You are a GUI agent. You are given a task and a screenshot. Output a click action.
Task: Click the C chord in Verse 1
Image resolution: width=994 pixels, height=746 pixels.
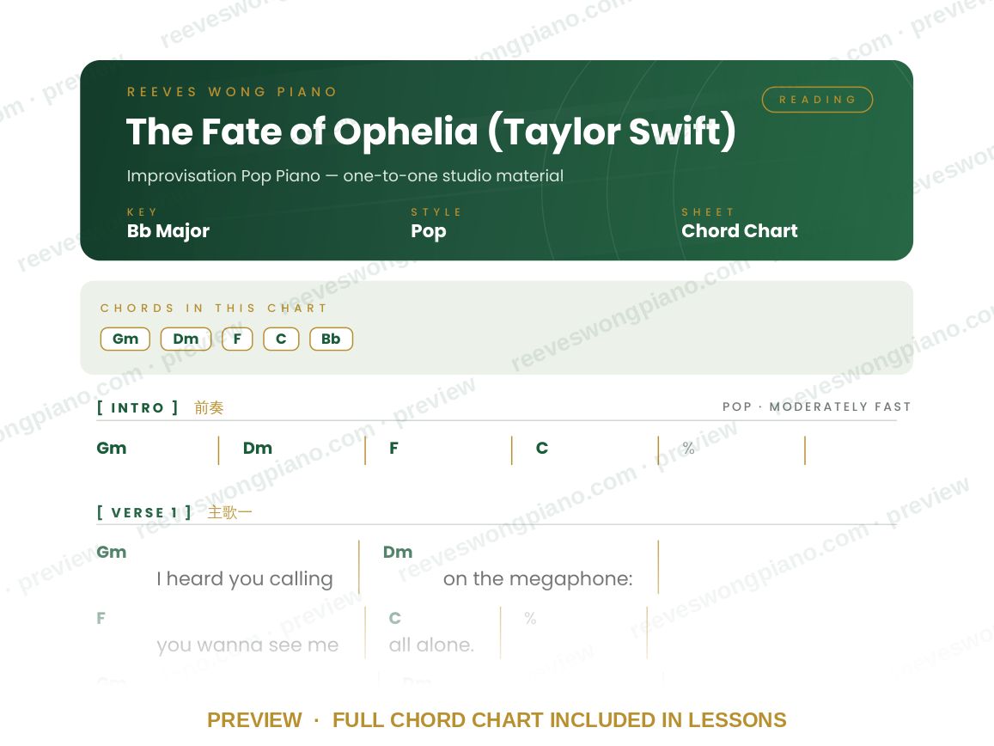tap(395, 618)
